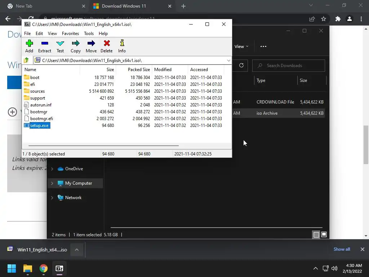Screen dimensions: 369x277
Task: Click the red Delete icon
Action: click(107, 46)
